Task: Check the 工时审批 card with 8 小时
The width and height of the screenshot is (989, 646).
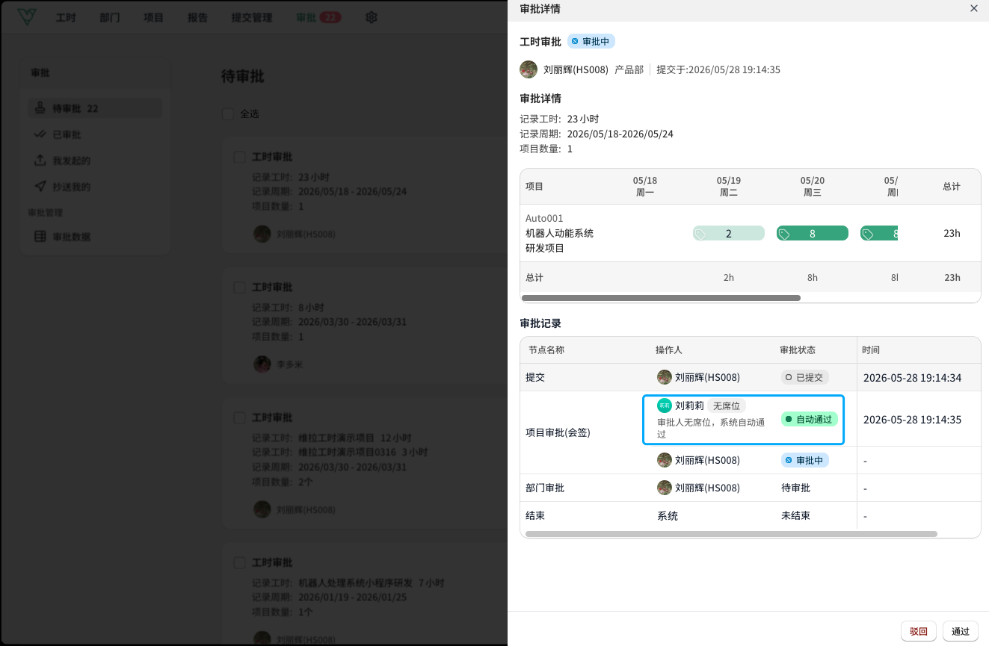Action: pyautogui.click(x=239, y=288)
